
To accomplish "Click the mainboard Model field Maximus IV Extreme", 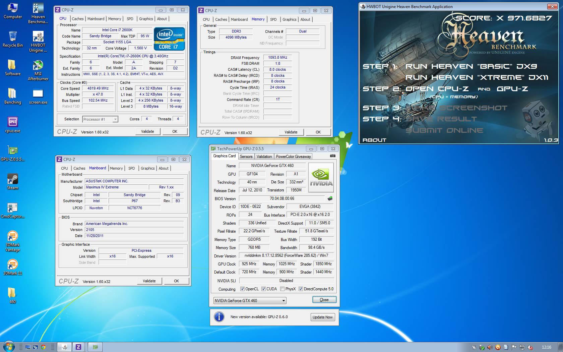I will (x=116, y=187).
